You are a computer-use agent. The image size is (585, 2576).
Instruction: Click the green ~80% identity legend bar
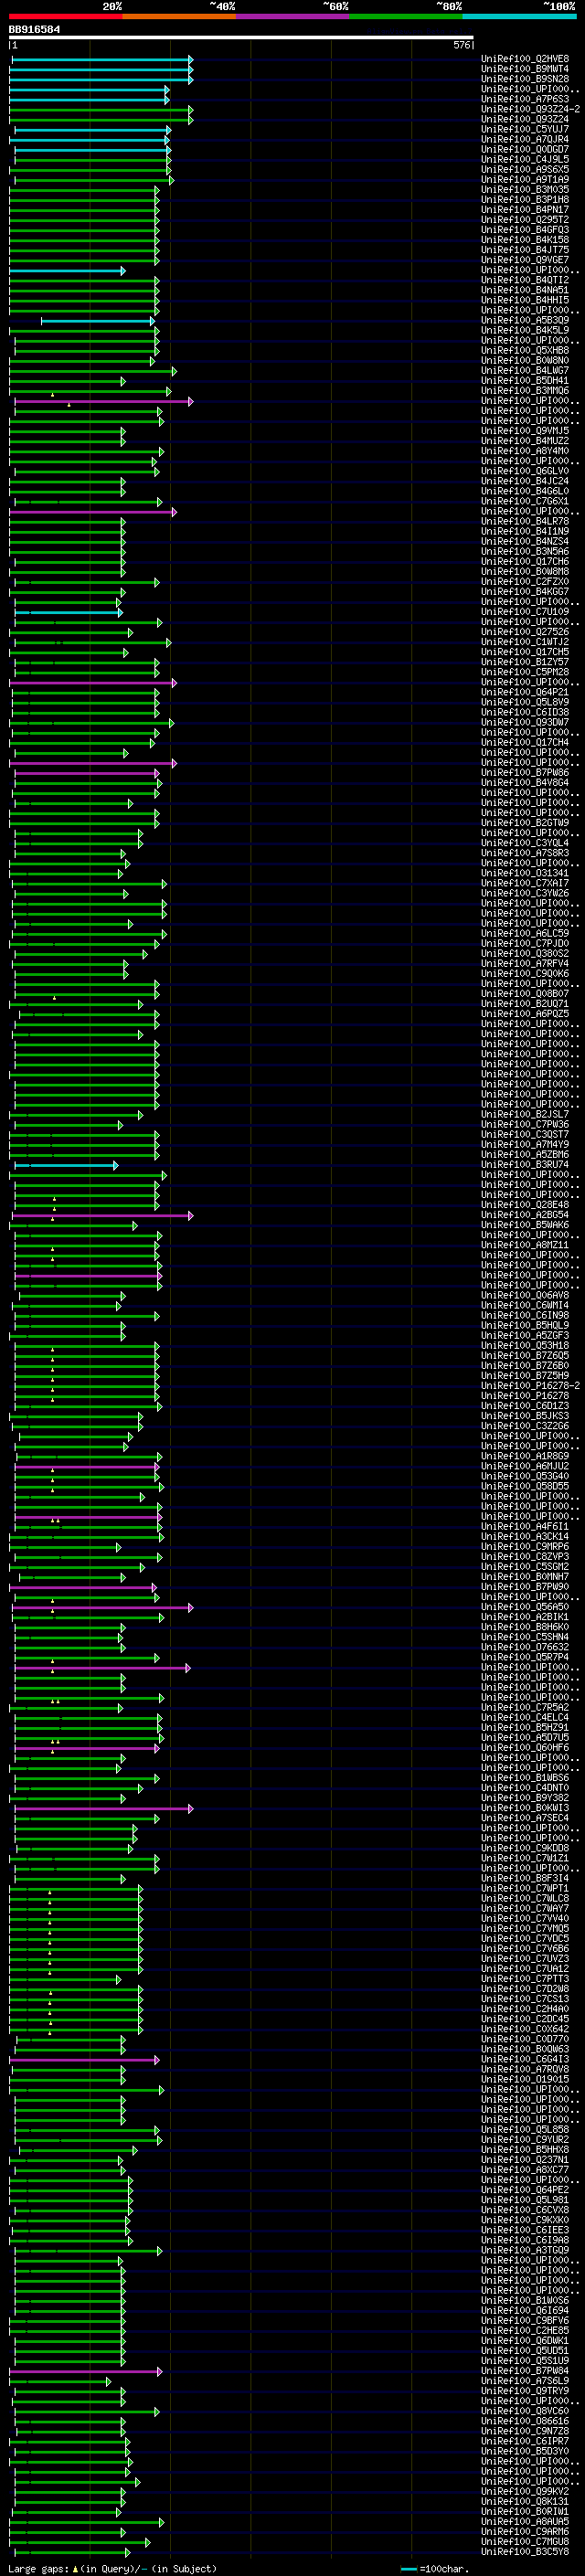click(406, 16)
